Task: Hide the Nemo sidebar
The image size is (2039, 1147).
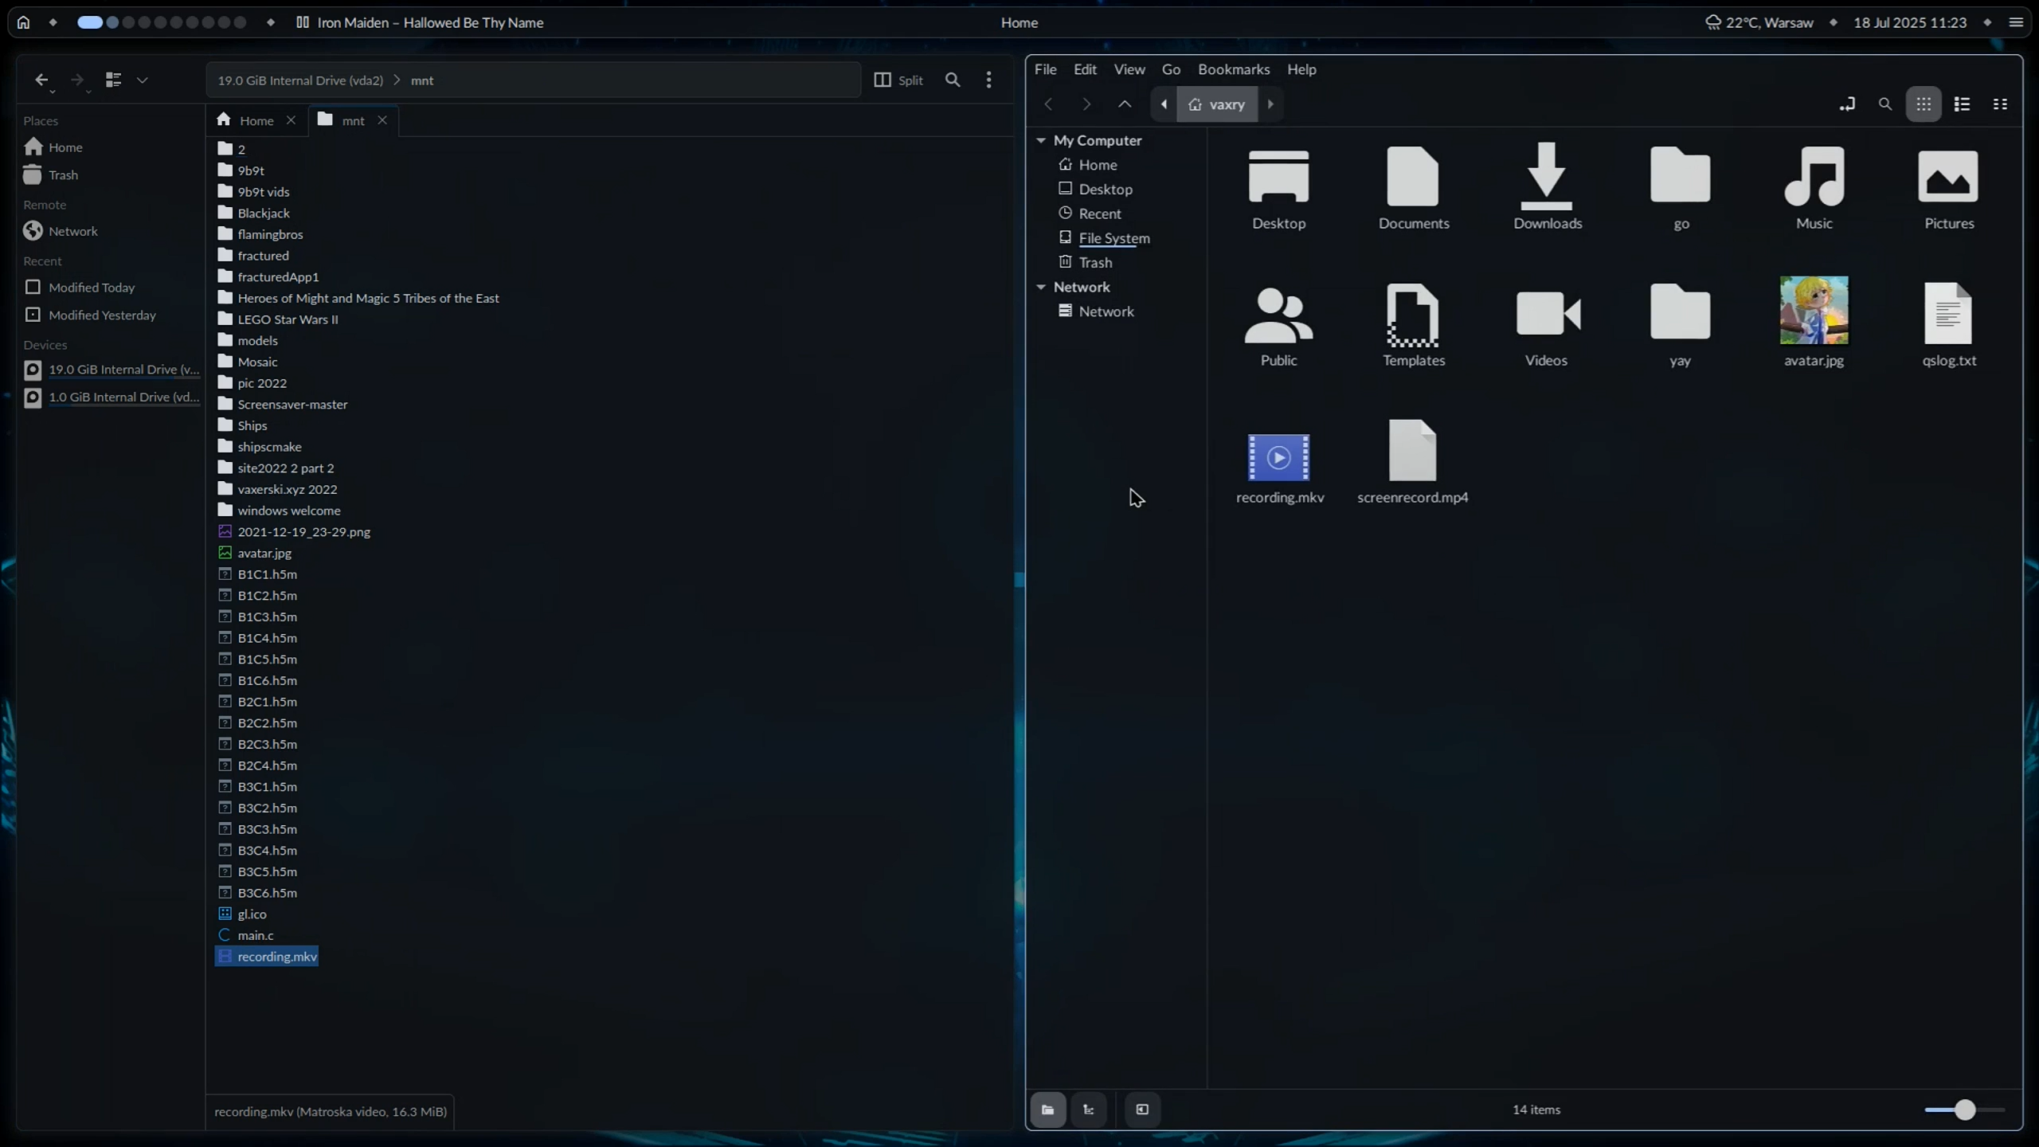Action: tap(1142, 1110)
